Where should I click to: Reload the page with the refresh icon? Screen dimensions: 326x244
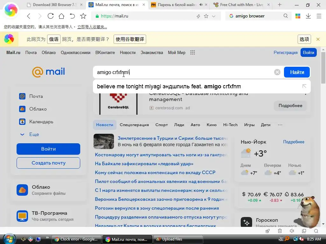pyautogui.click(x=51, y=16)
